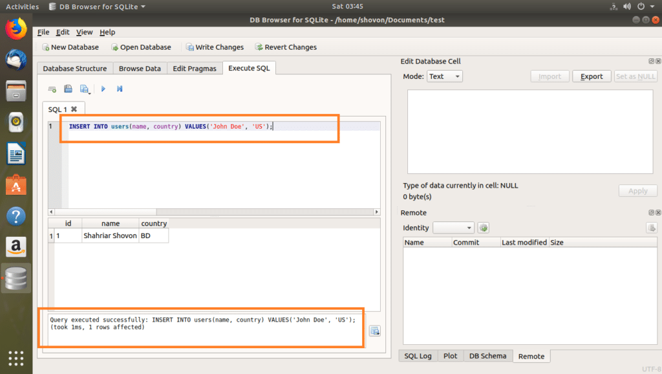Viewport: 662px width, 374px height.
Task: Open Thunderbird mail from the dock
Action: (x=16, y=60)
